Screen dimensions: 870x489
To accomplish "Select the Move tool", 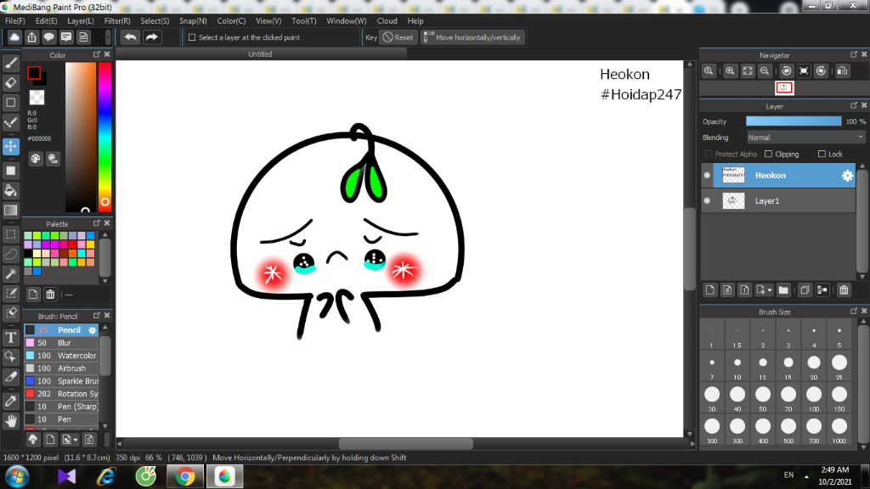I will [x=10, y=146].
